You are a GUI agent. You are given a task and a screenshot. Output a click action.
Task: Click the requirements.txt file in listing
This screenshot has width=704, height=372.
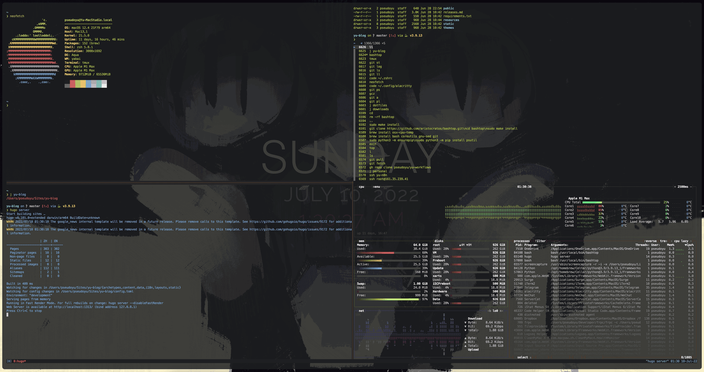click(457, 16)
